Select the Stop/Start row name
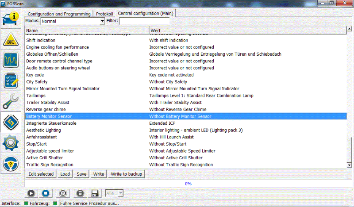The width and height of the screenshot is (354, 207). (x=36, y=144)
